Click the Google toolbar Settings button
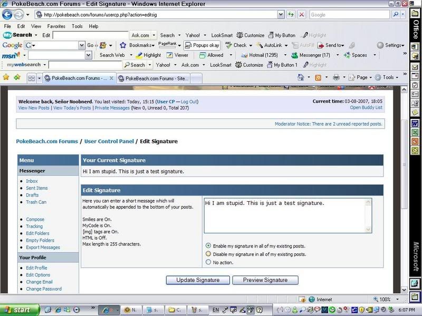 (x=391, y=45)
